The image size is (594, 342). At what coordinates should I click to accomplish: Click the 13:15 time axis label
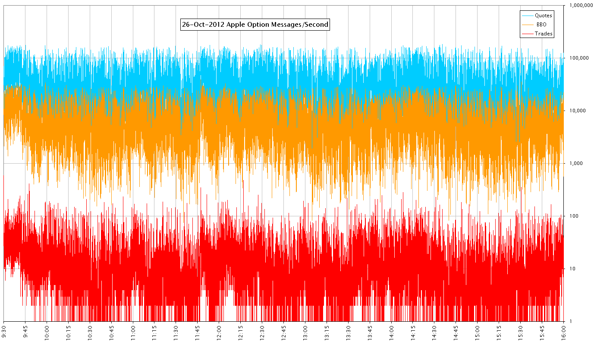pyautogui.click(x=327, y=332)
